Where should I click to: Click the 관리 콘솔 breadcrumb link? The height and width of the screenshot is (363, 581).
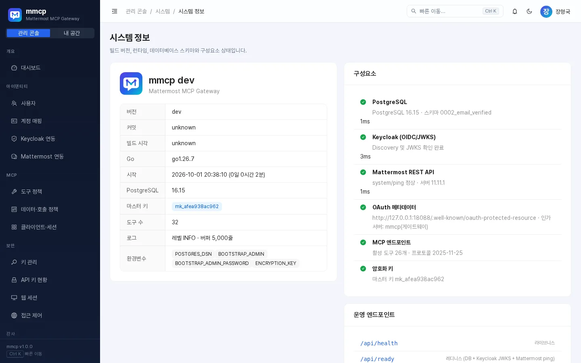click(x=136, y=11)
